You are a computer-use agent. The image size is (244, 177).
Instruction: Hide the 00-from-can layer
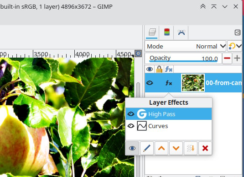tap(150, 83)
